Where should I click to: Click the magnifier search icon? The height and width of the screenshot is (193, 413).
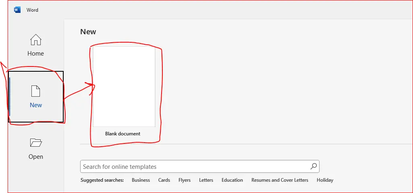pyautogui.click(x=313, y=166)
